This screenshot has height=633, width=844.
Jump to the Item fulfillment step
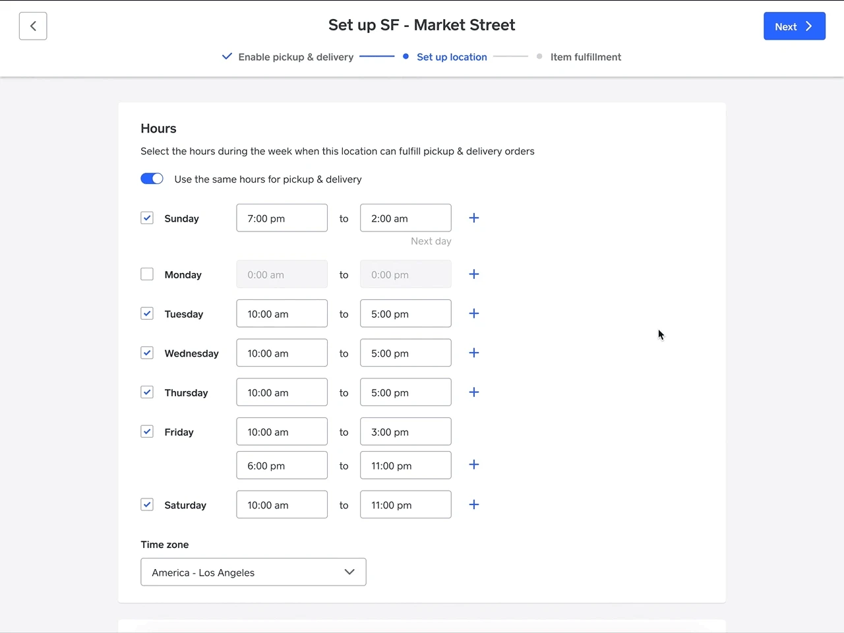coord(579,57)
